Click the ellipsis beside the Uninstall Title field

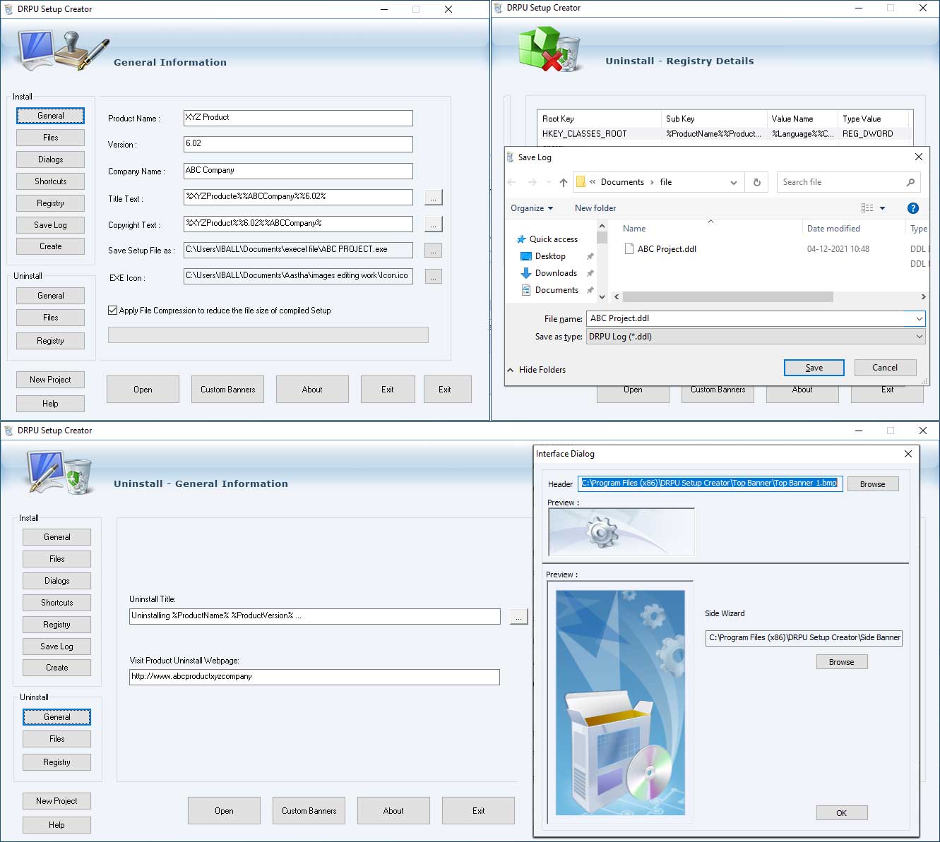tap(519, 615)
